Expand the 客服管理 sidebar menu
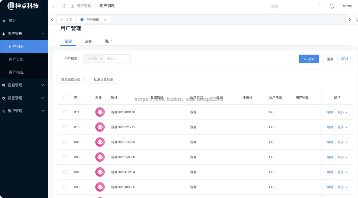Image resolution: width=358 pixels, height=198 pixels. 24,85
